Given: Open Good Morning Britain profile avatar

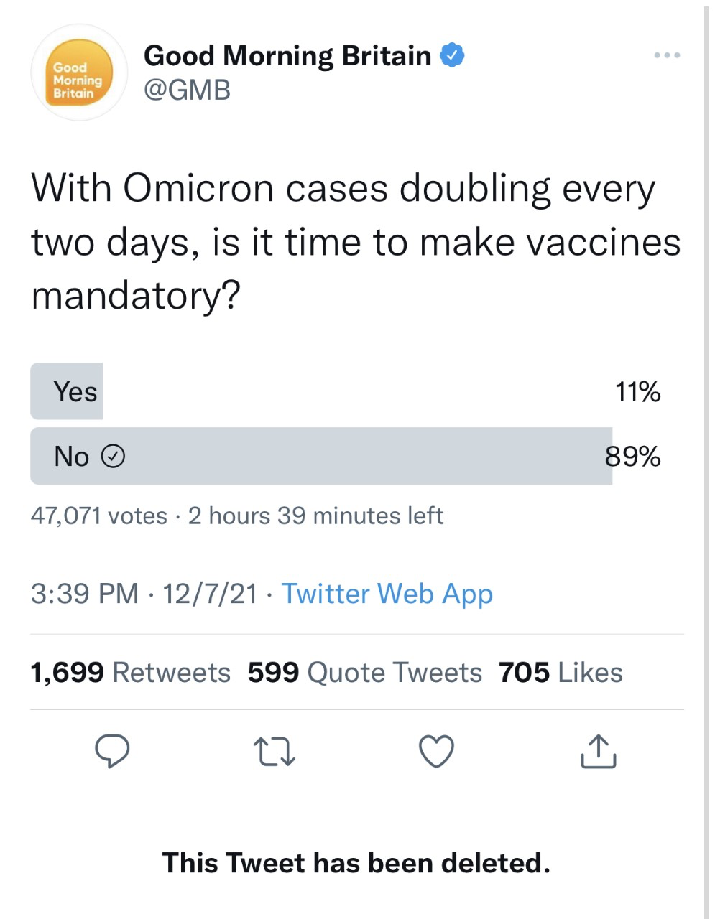Looking at the screenshot, I should pyautogui.click(x=78, y=73).
